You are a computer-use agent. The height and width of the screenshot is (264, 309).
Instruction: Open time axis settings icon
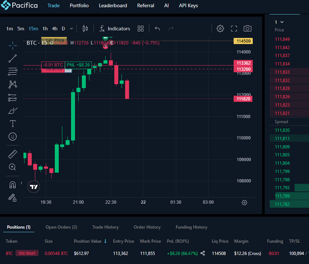(x=244, y=203)
